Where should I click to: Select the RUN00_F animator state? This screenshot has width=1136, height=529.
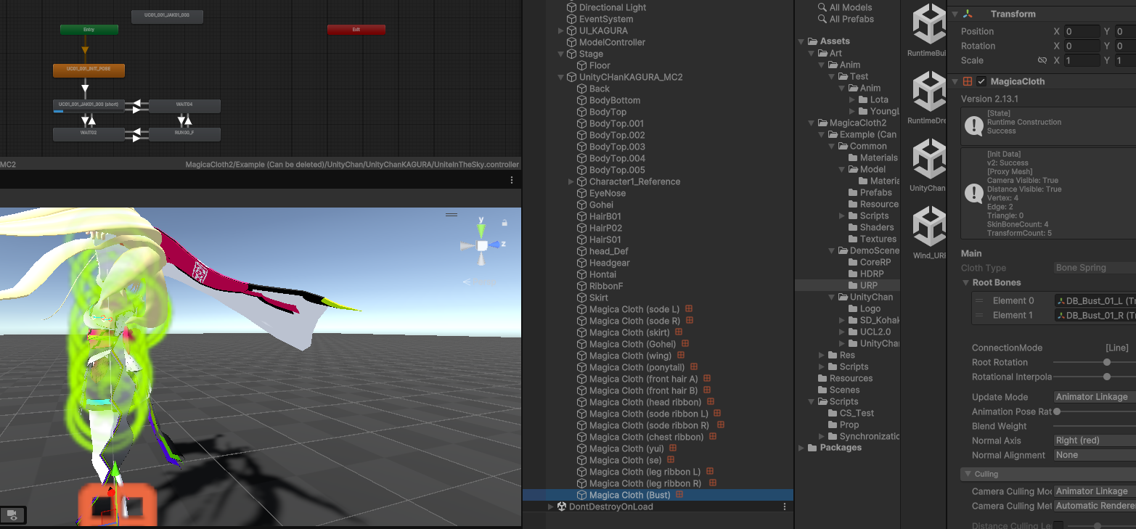click(x=184, y=134)
